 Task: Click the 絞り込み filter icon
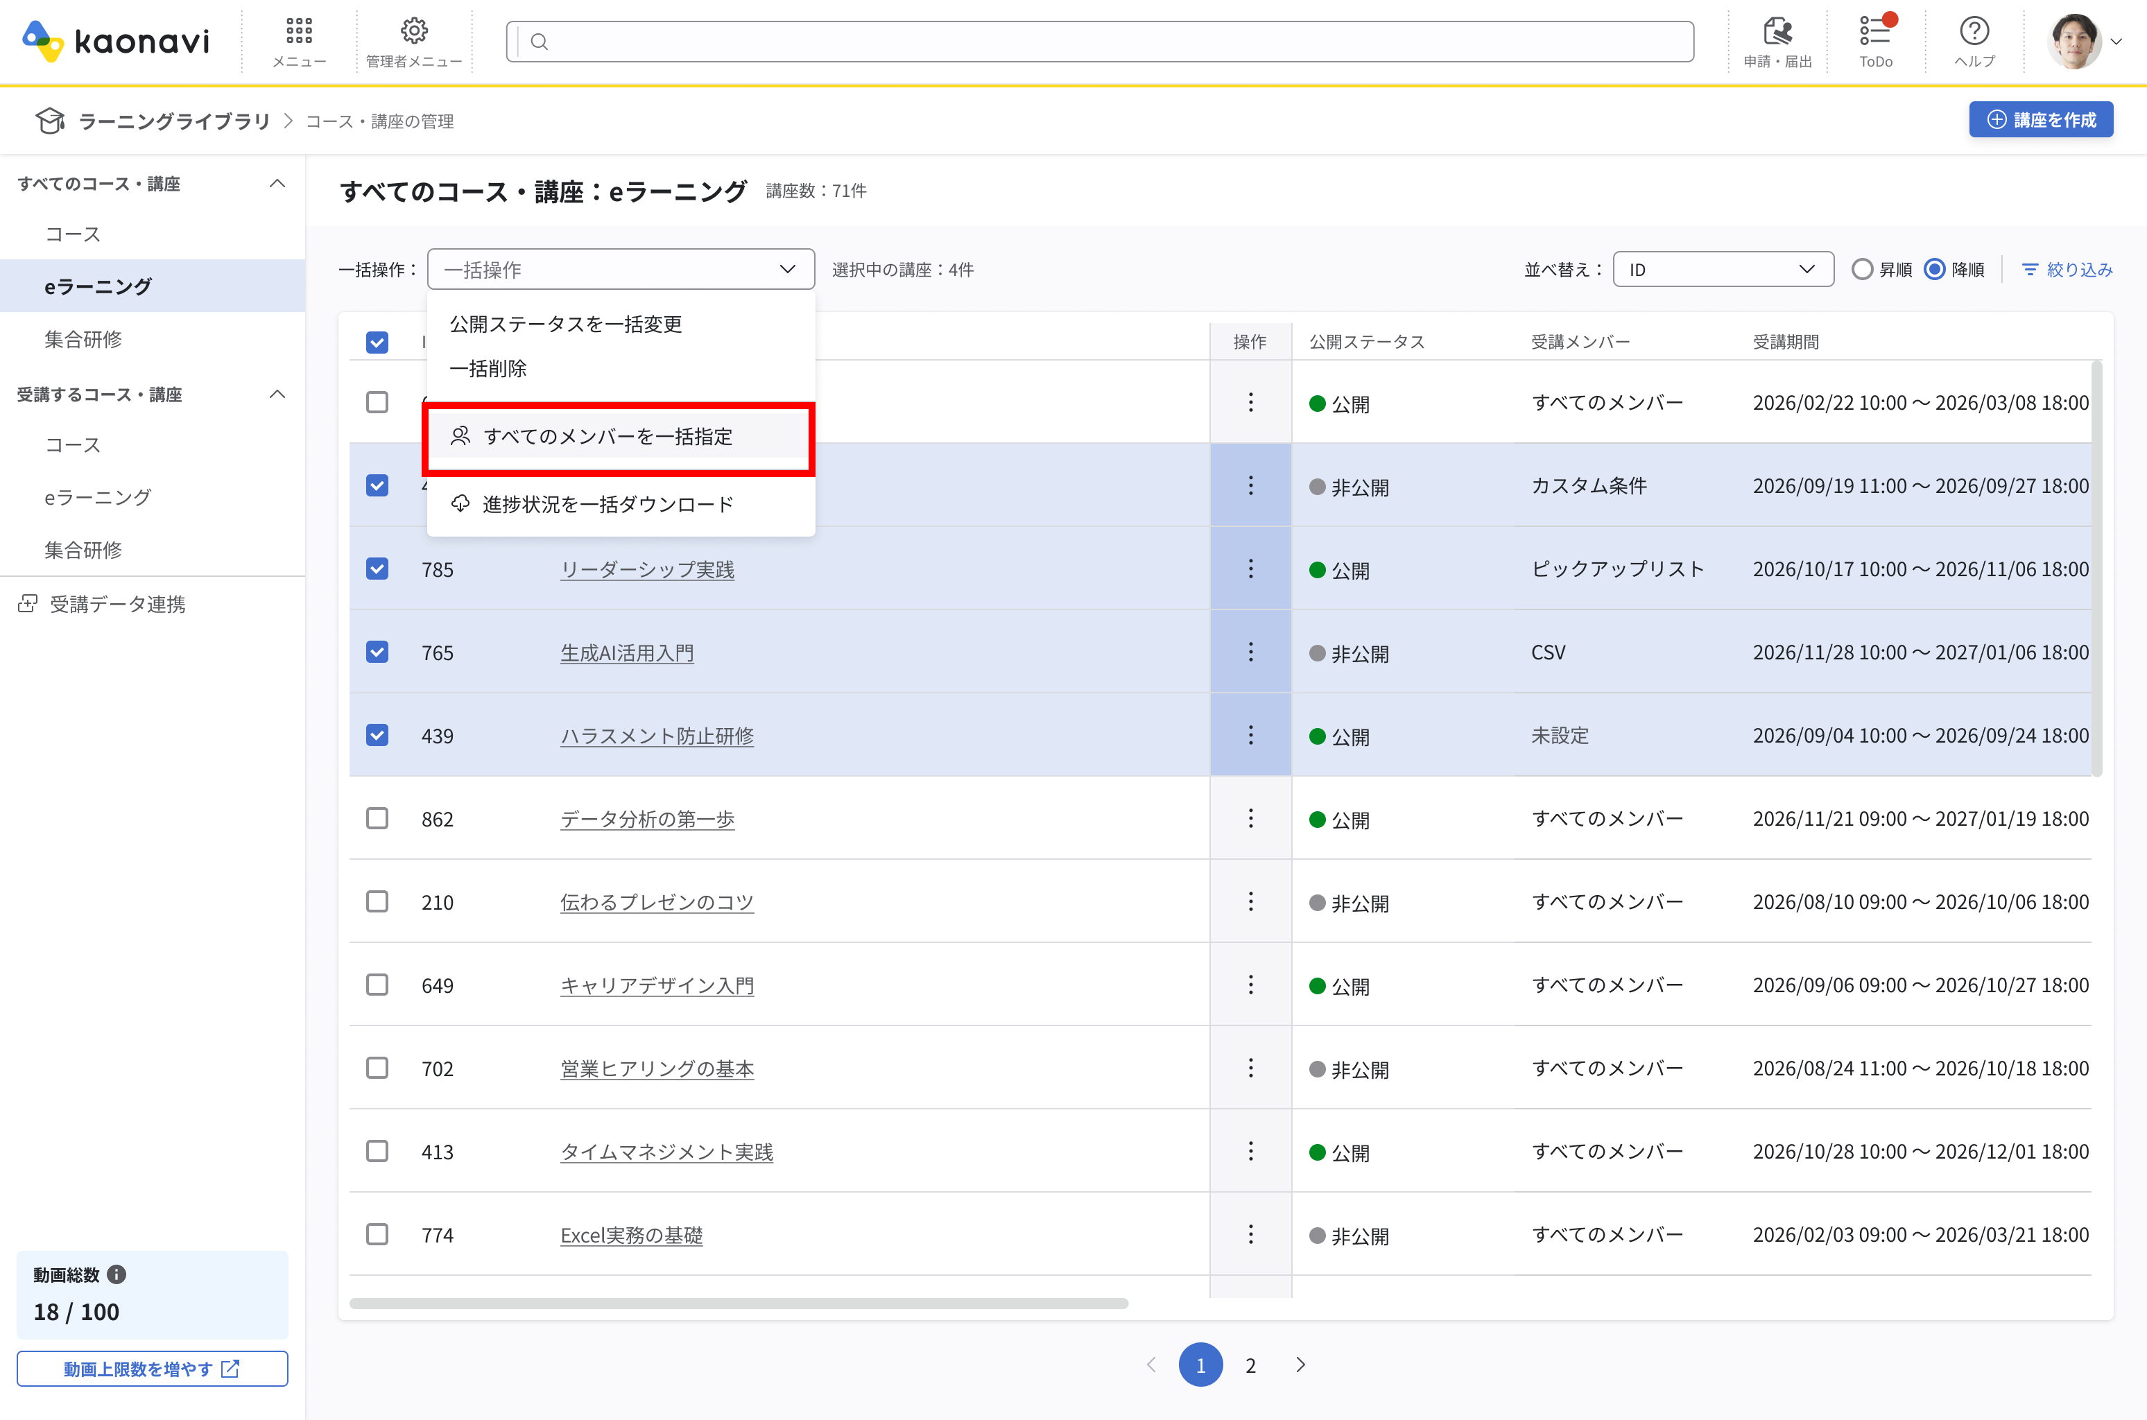point(2030,270)
